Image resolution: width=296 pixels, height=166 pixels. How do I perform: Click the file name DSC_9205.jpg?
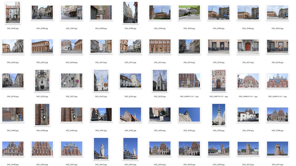tap(189, 165)
